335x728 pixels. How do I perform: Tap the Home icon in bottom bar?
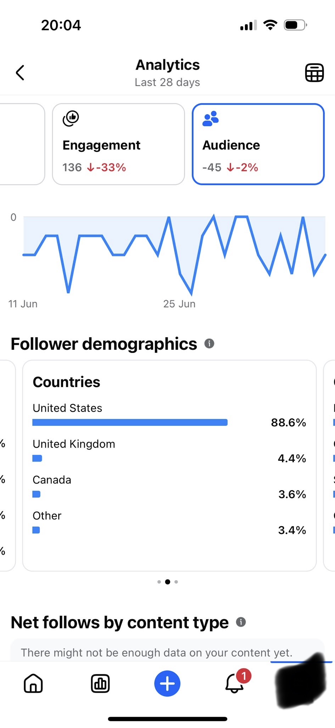pyautogui.click(x=33, y=684)
